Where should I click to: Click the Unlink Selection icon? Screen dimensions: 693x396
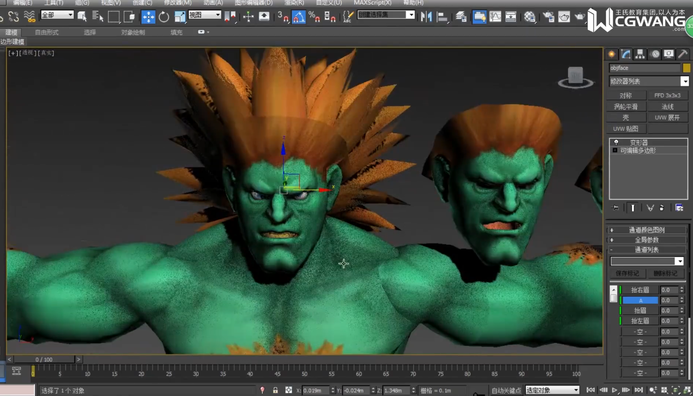14,17
